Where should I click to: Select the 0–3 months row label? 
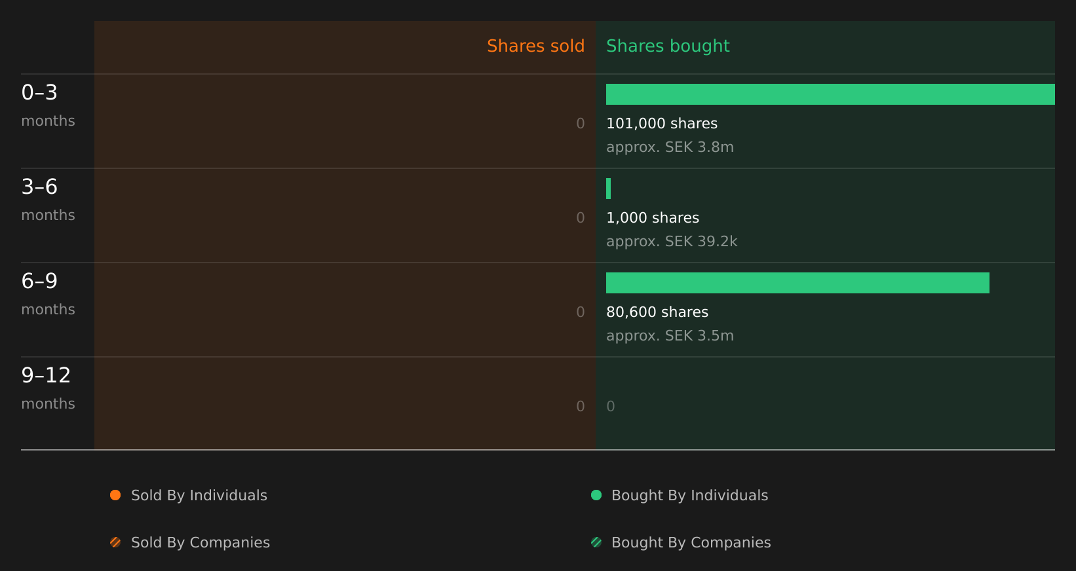click(x=48, y=105)
